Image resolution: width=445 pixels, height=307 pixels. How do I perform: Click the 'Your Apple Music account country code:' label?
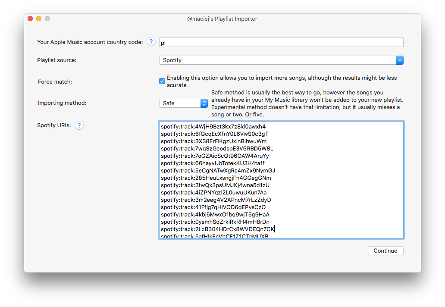[x=90, y=42]
